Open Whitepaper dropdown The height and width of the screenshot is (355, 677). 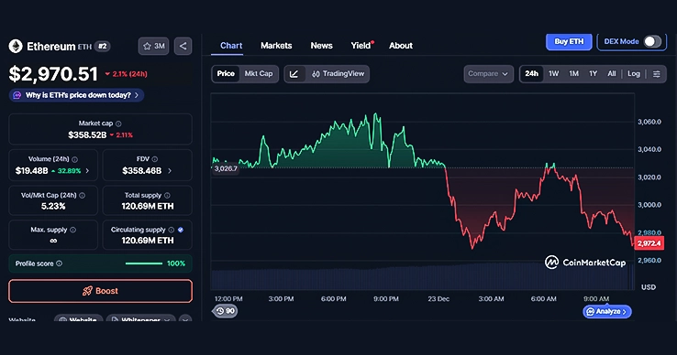[140, 319]
